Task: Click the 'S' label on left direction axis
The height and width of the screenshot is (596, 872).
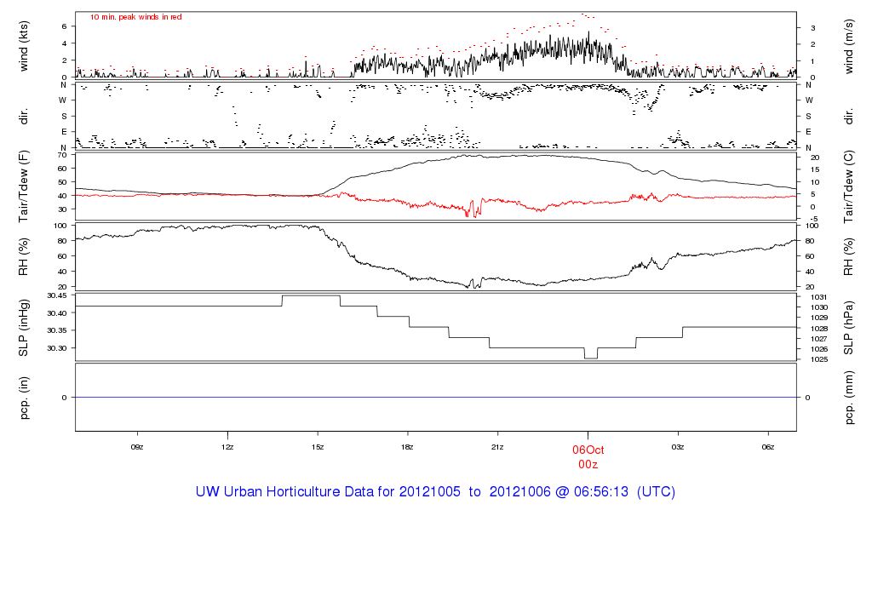Action: pos(64,117)
